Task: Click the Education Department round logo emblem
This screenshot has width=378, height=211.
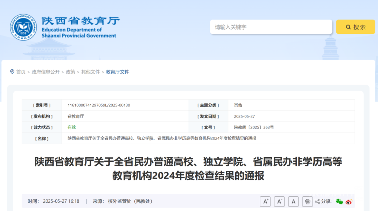Action: [23, 27]
